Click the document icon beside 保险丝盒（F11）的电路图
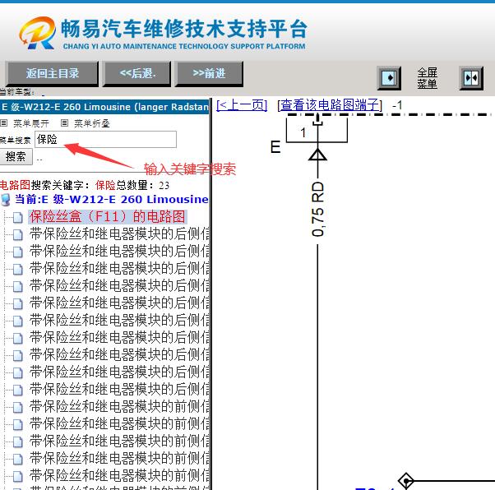Screen dimensions: 495x490 pos(18,217)
